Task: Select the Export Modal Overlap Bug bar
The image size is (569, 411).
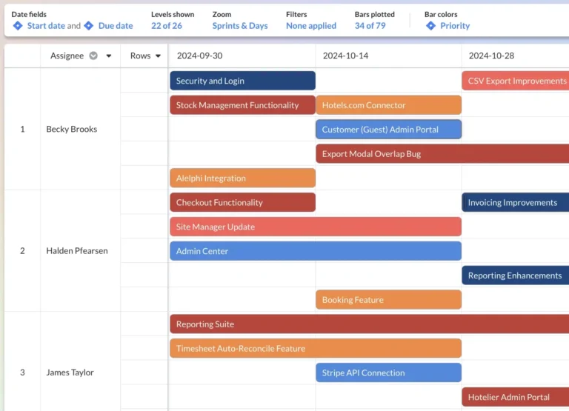Action: (x=442, y=153)
